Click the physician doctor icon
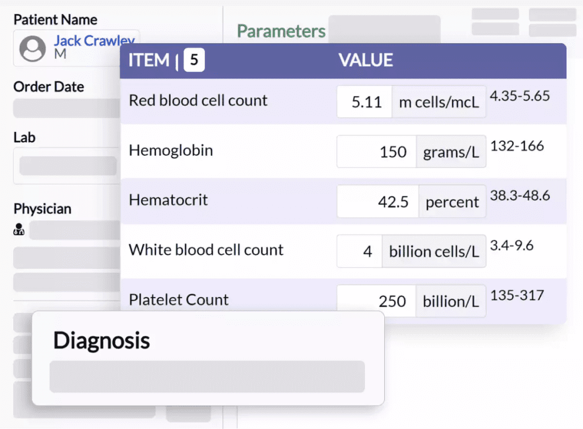583x429 pixels. point(19,230)
